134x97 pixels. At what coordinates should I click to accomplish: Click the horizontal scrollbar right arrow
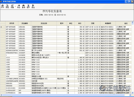coord(130,95)
